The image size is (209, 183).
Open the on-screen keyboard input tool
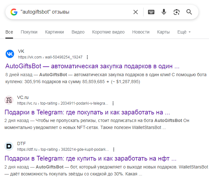[x=151, y=12]
